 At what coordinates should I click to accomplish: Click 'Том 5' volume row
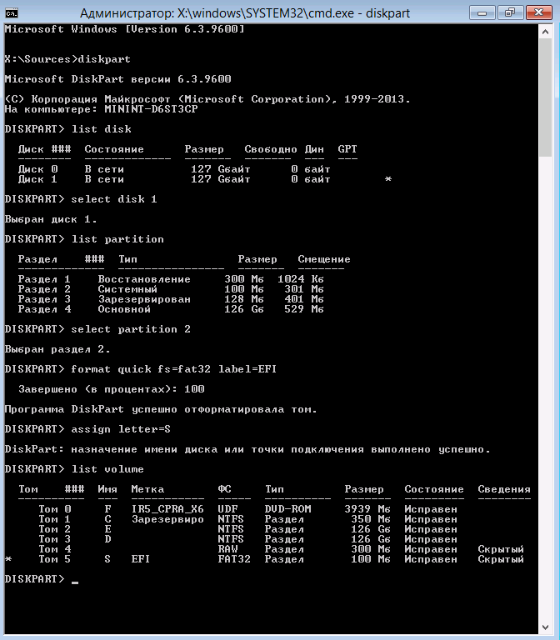[264, 559]
